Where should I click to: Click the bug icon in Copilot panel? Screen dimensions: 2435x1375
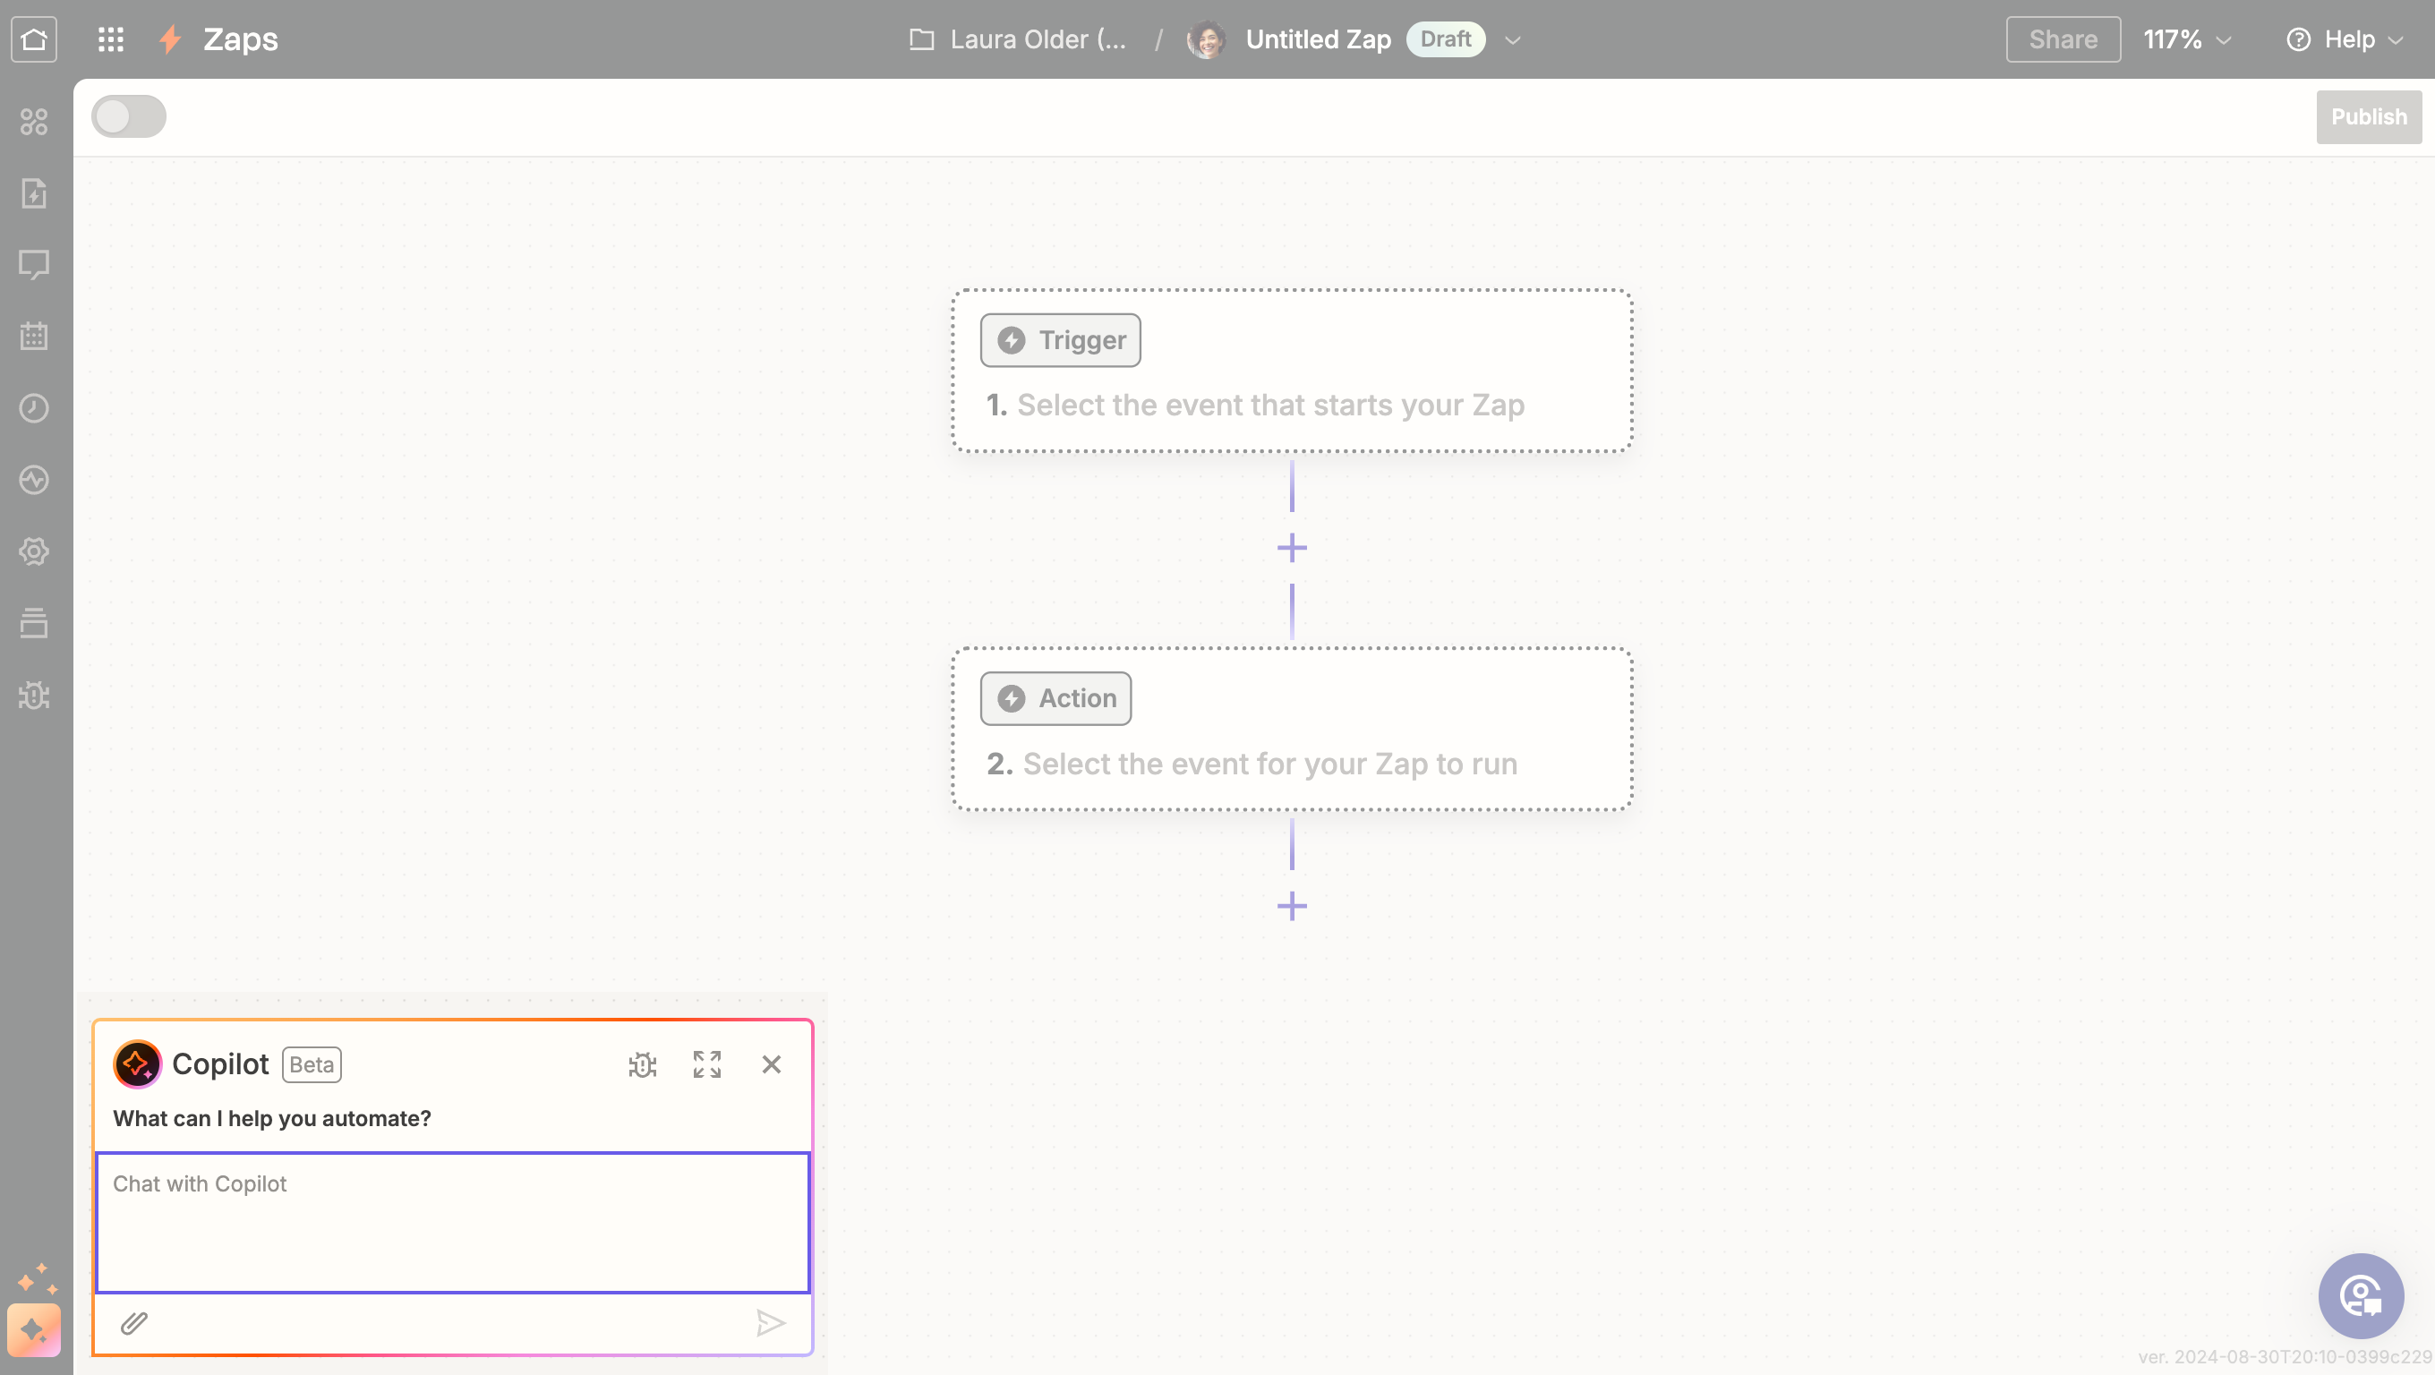643,1064
